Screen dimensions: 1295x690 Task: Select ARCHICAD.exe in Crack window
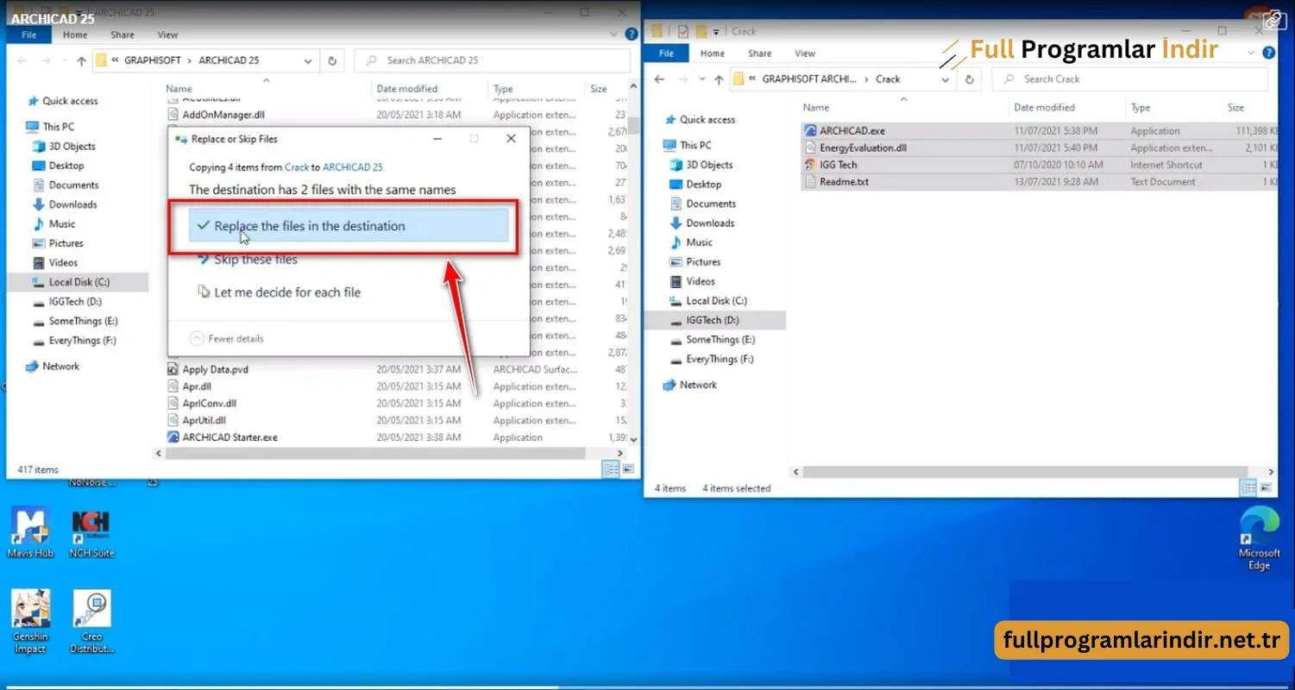852,131
